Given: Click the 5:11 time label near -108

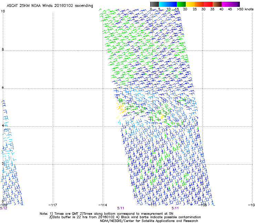Looking at the screenshot, I should 175,208.
